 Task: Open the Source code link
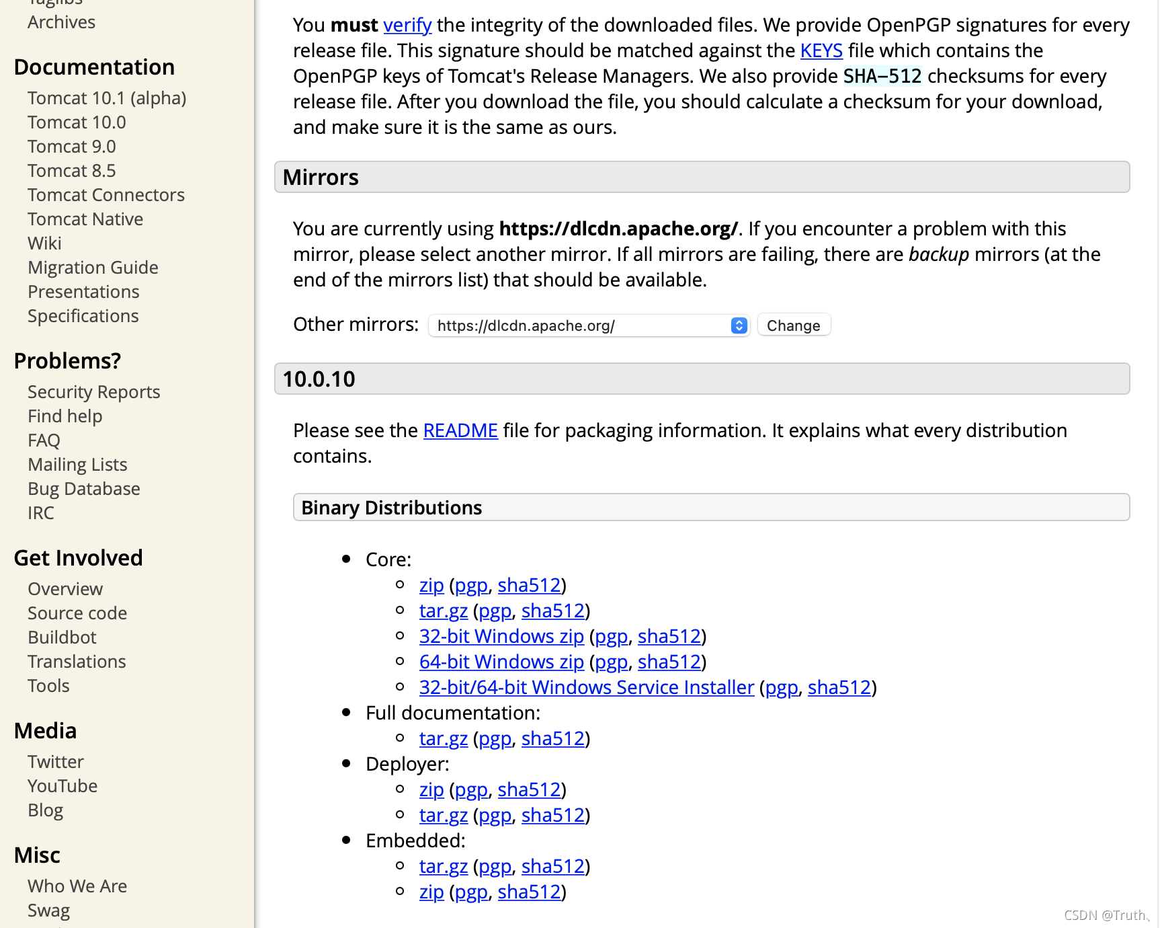pos(77,613)
